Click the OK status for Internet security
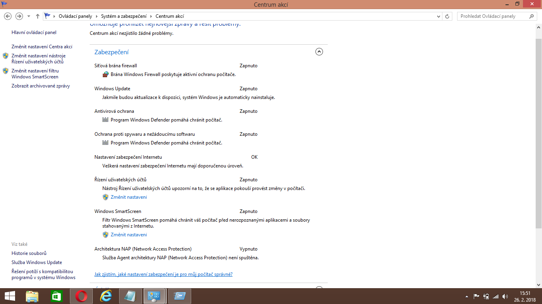The height and width of the screenshot is (304, 542). click(x=254, y=157)
